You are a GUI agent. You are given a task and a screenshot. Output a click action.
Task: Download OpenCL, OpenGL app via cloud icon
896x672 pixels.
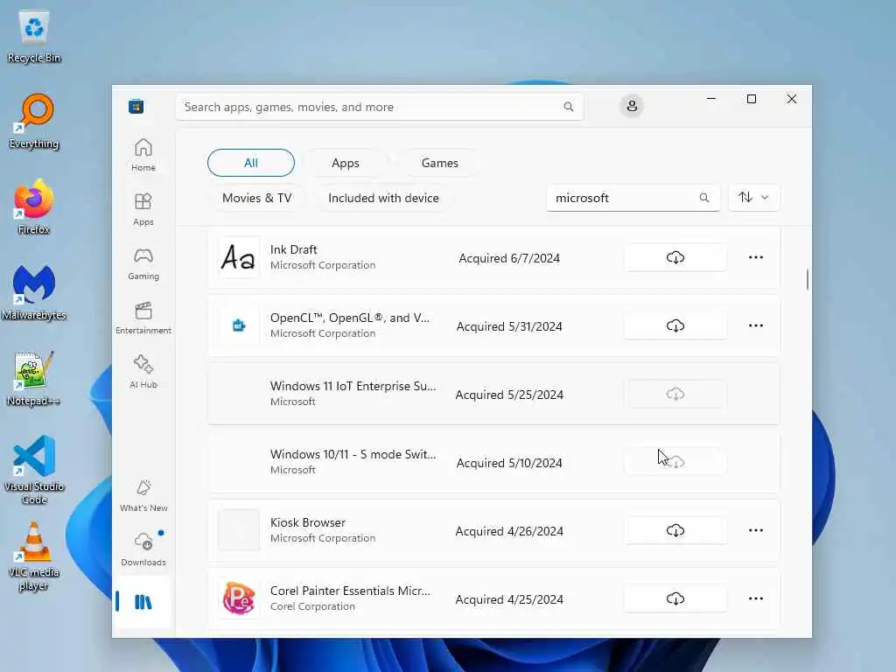675,325
